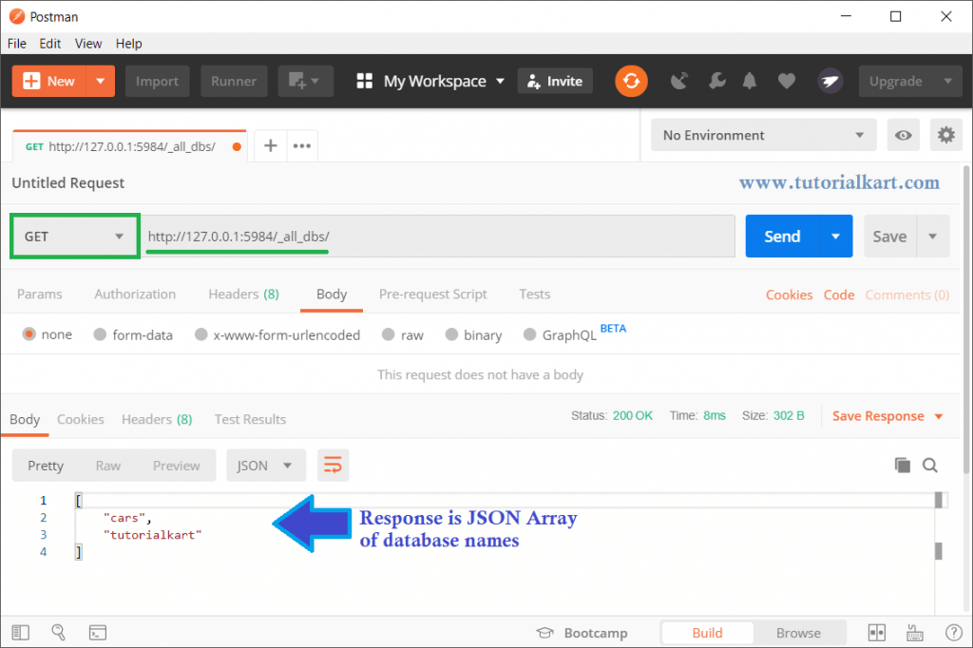
Task: Open the Postman wrench settings menu
Action: pos(716,81)
